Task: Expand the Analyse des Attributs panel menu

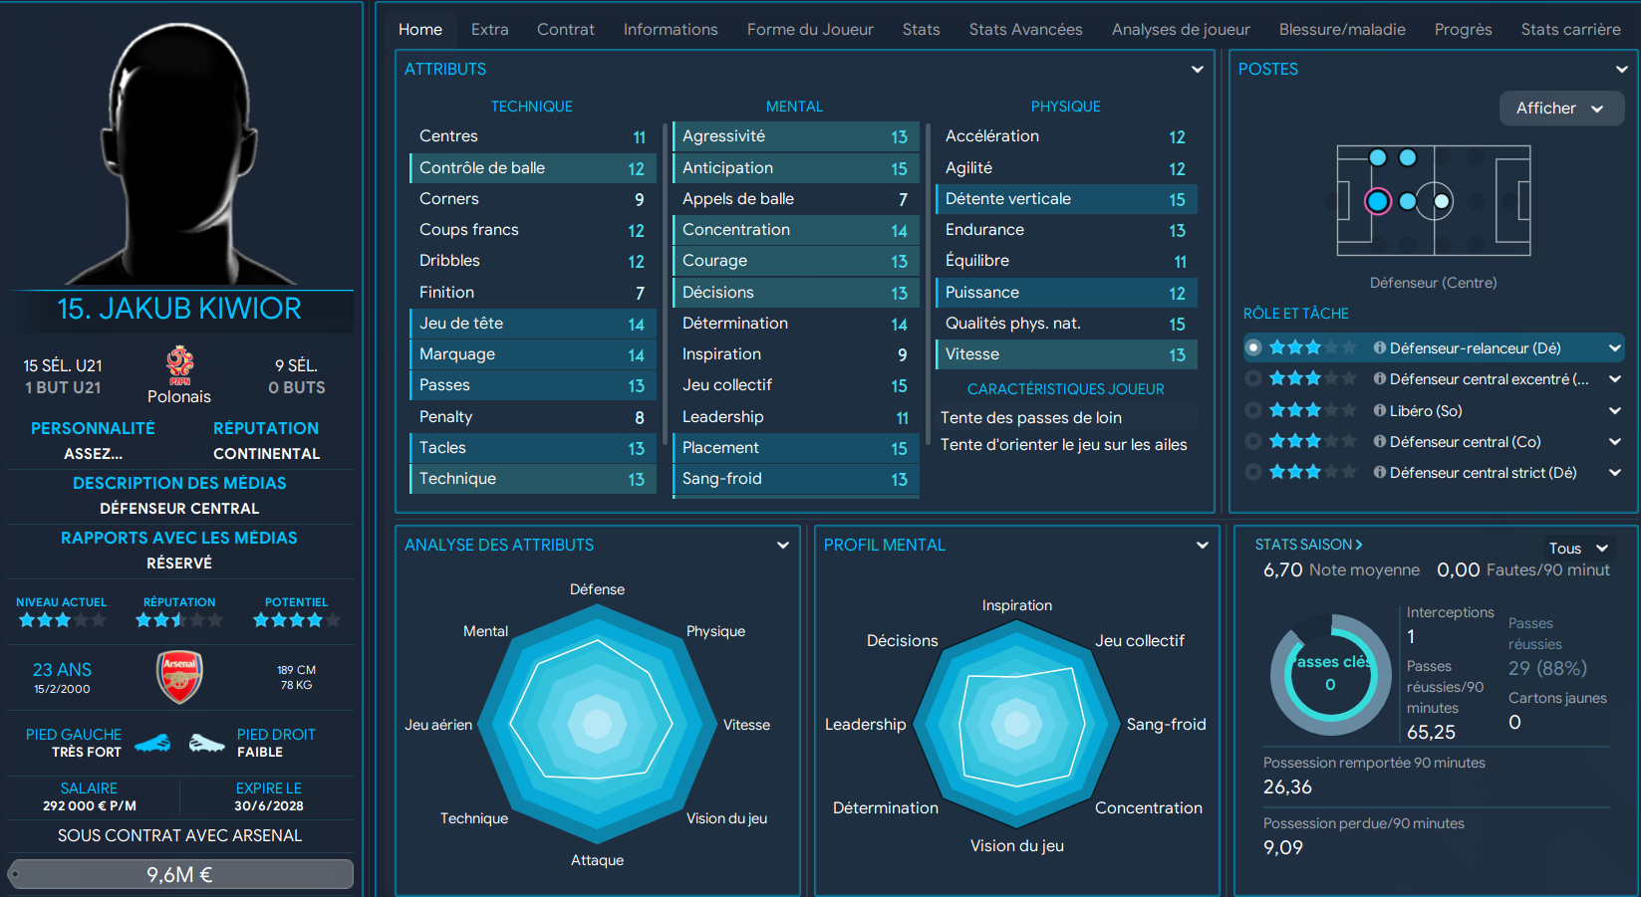Action: tap(783, 546)
